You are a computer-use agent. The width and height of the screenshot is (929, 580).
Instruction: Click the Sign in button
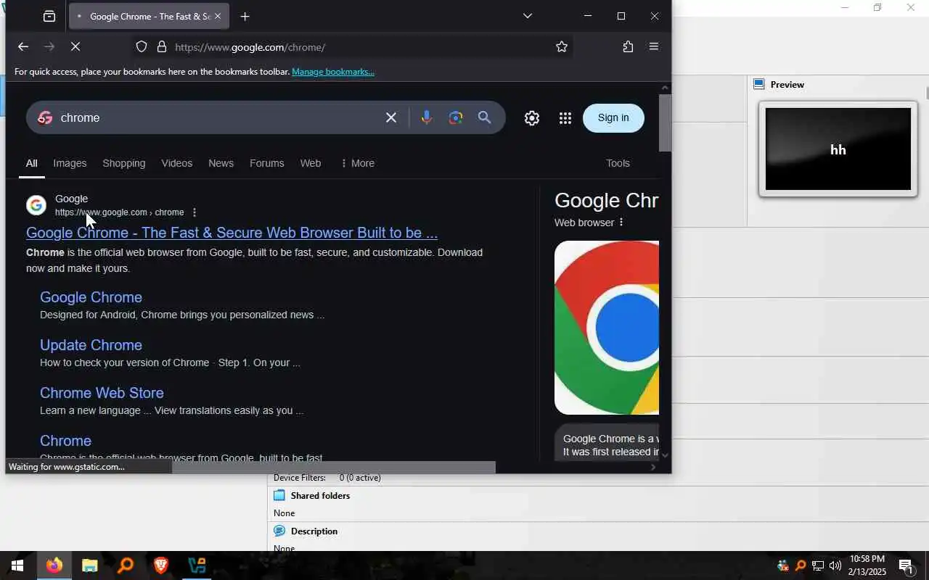613,117
